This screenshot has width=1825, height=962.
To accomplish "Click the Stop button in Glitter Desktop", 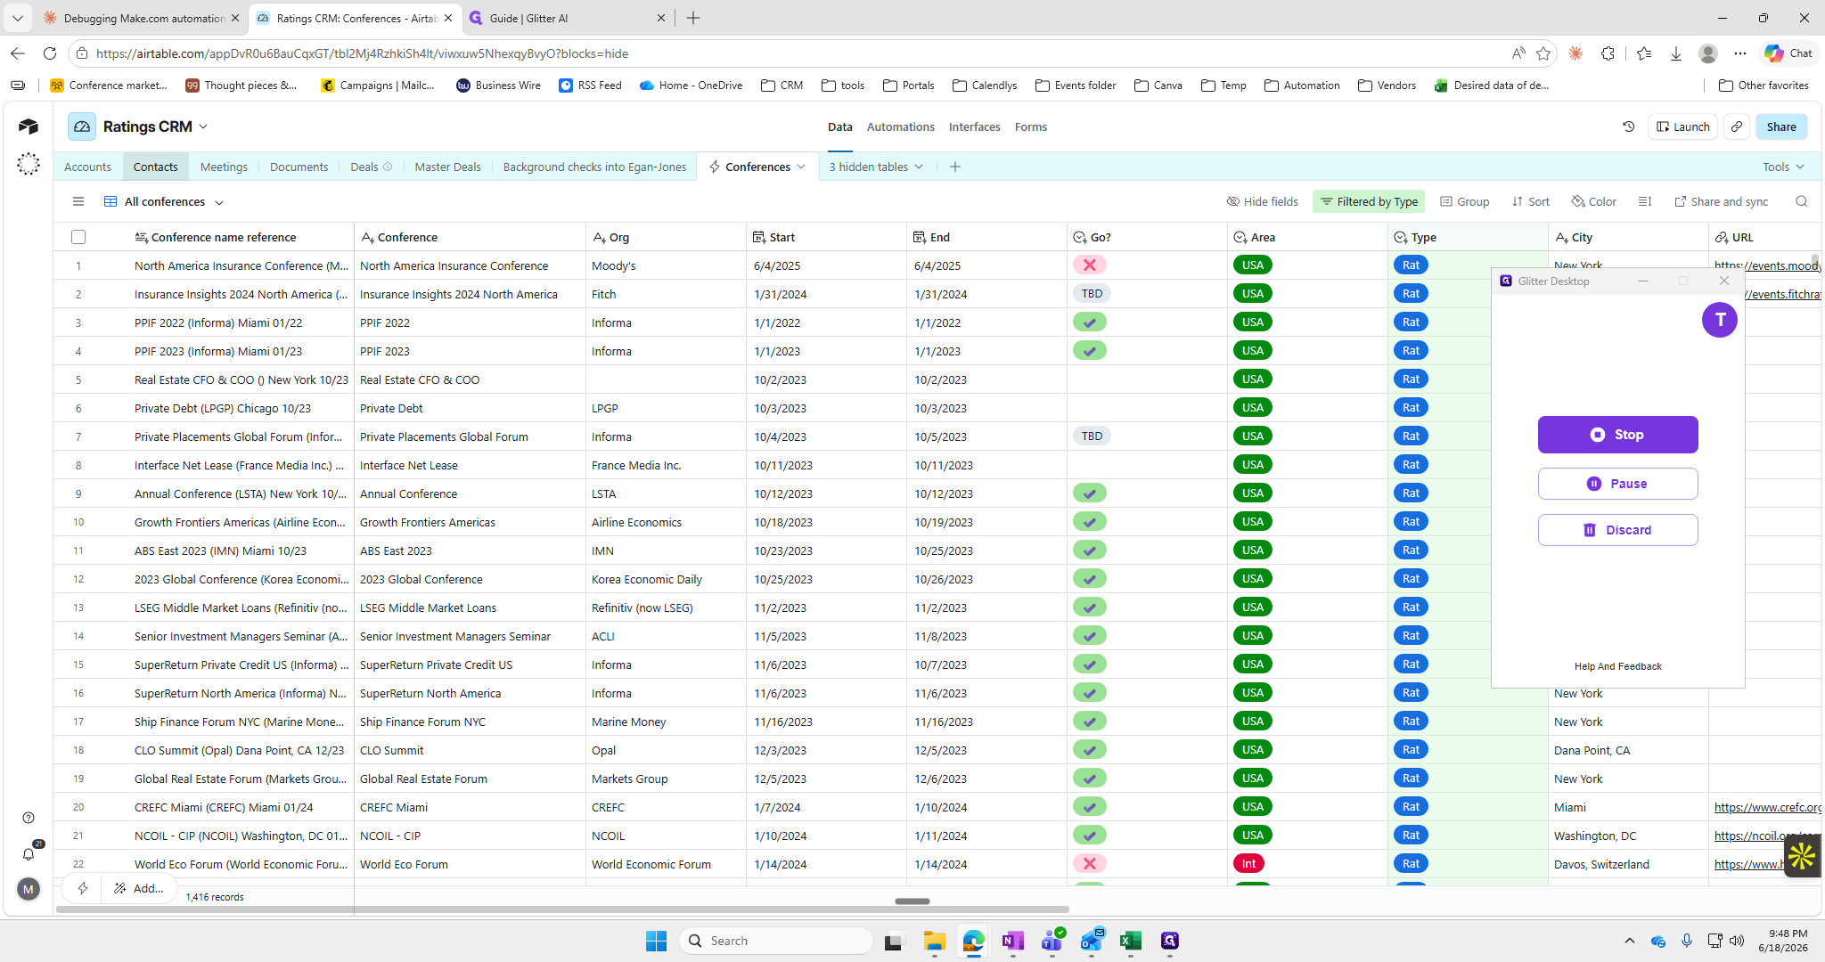I will pos(1617,435).
